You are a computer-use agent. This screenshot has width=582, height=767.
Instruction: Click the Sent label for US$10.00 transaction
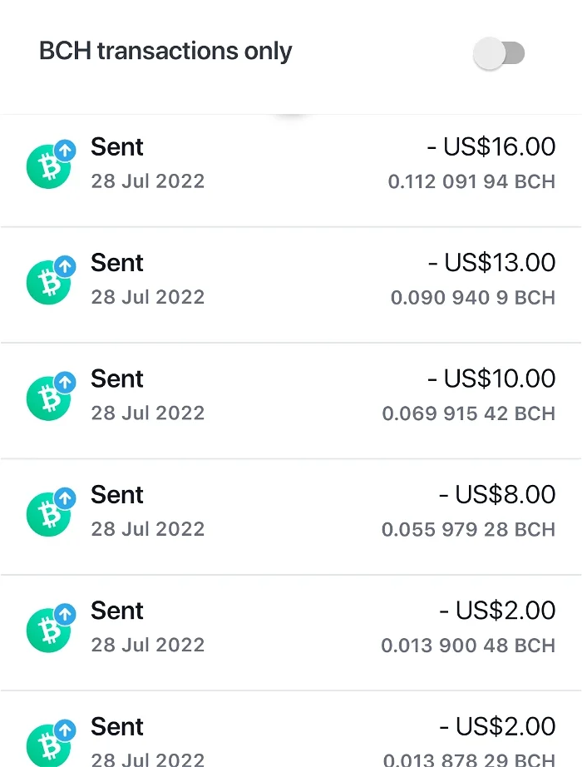(x=117, y=379)
